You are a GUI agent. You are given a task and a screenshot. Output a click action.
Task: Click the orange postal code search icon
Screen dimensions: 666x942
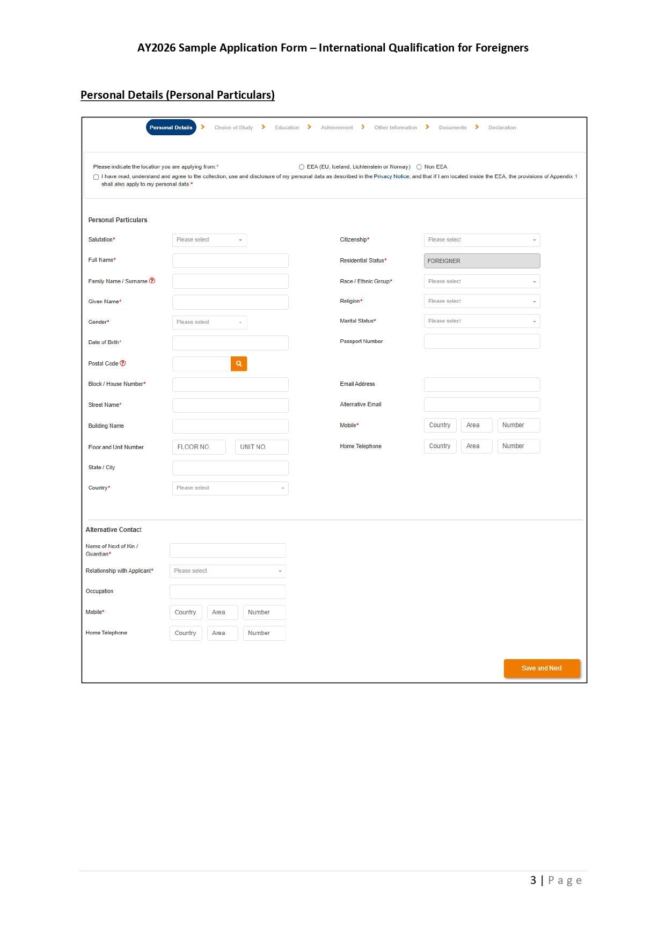tap(239, 364)
